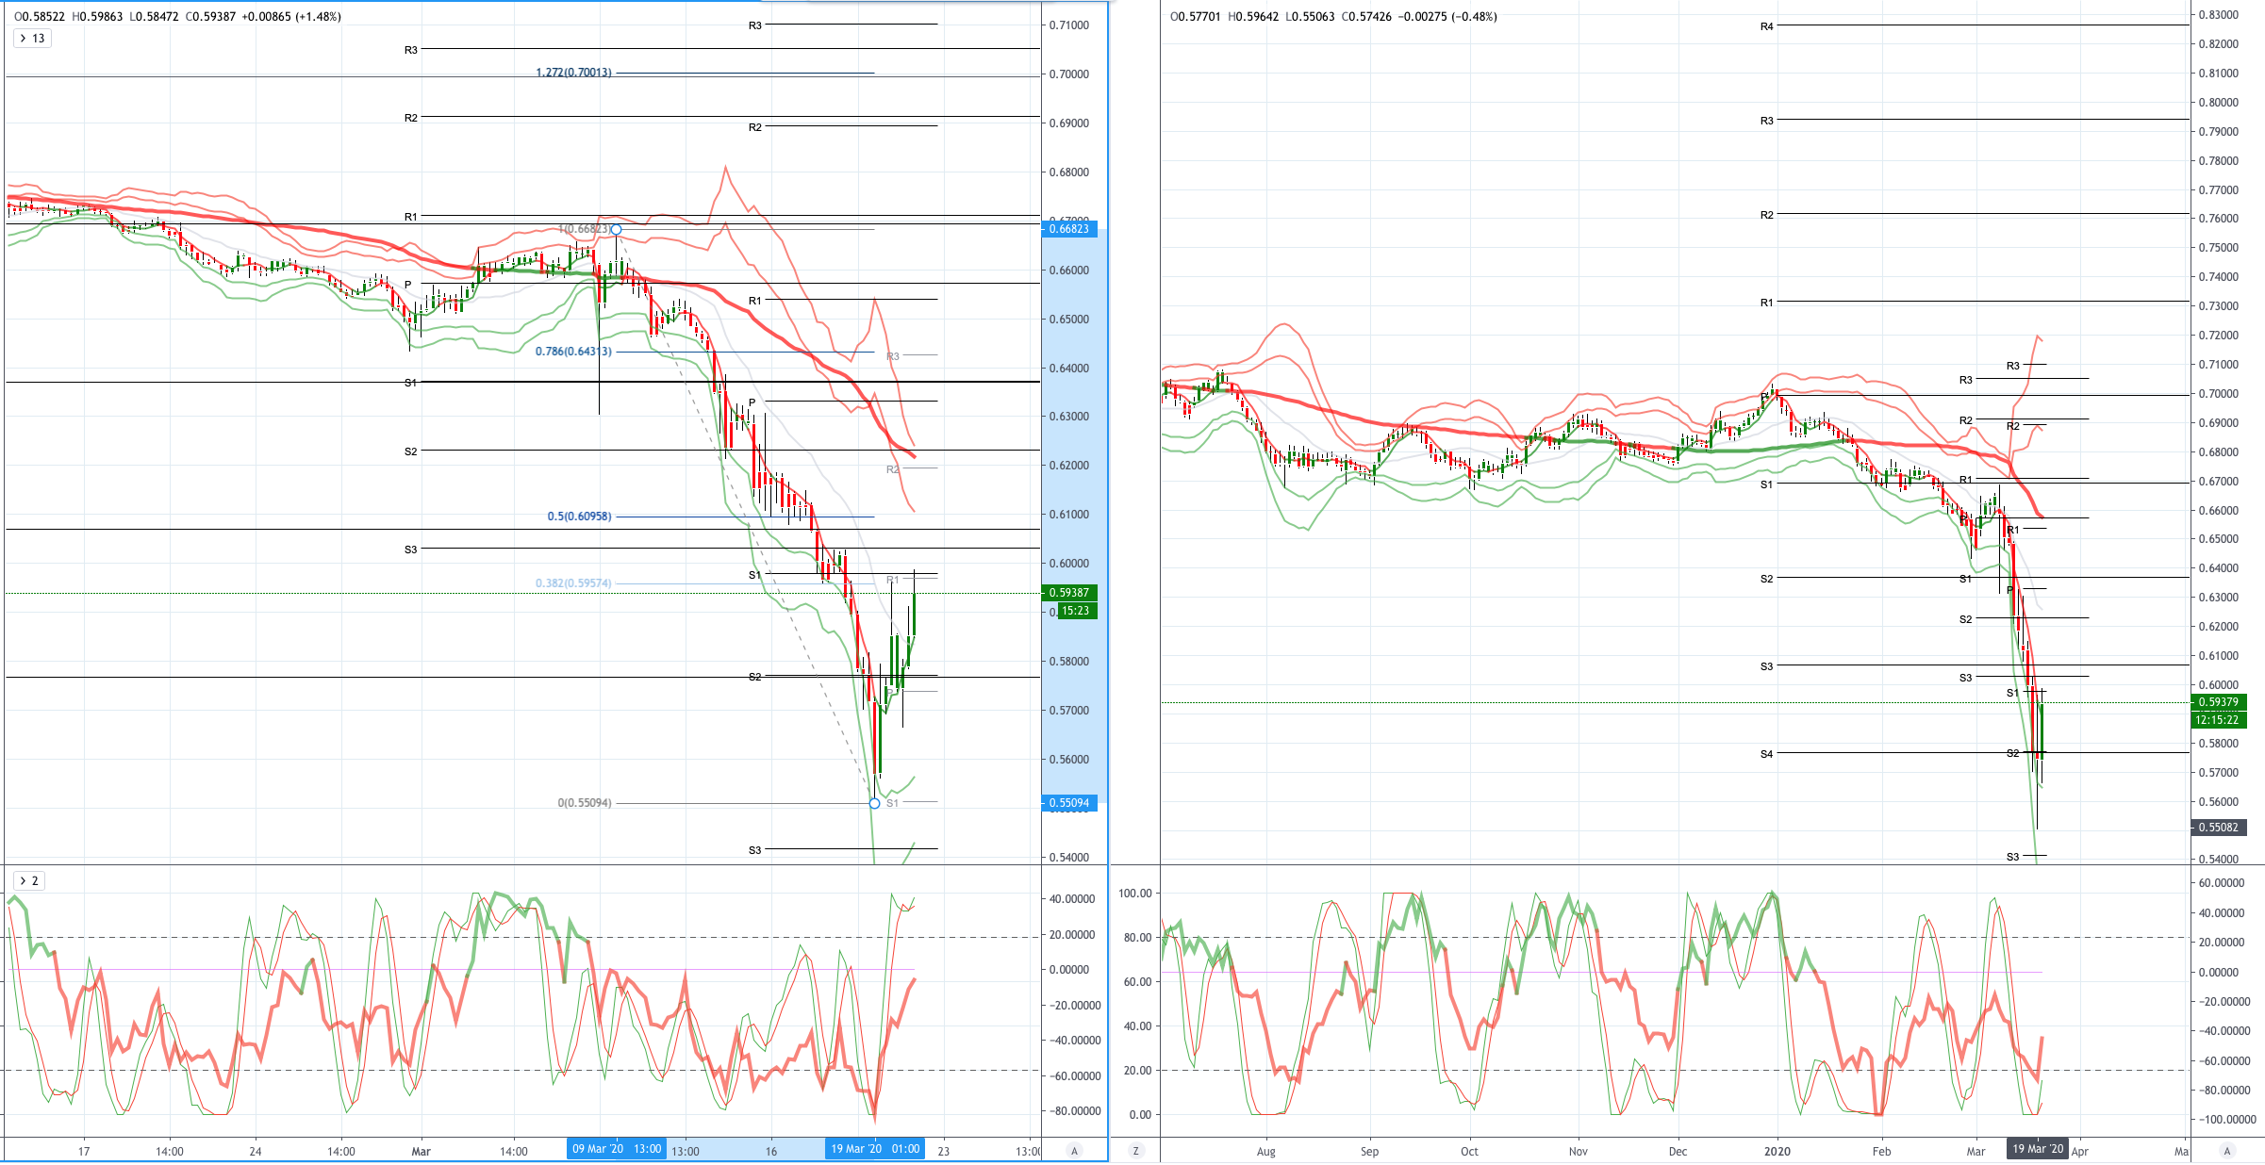The image size is (2265, 1165).
Task: Click the 12:15:22 countdown on right chart
Action: [2219, 720]
